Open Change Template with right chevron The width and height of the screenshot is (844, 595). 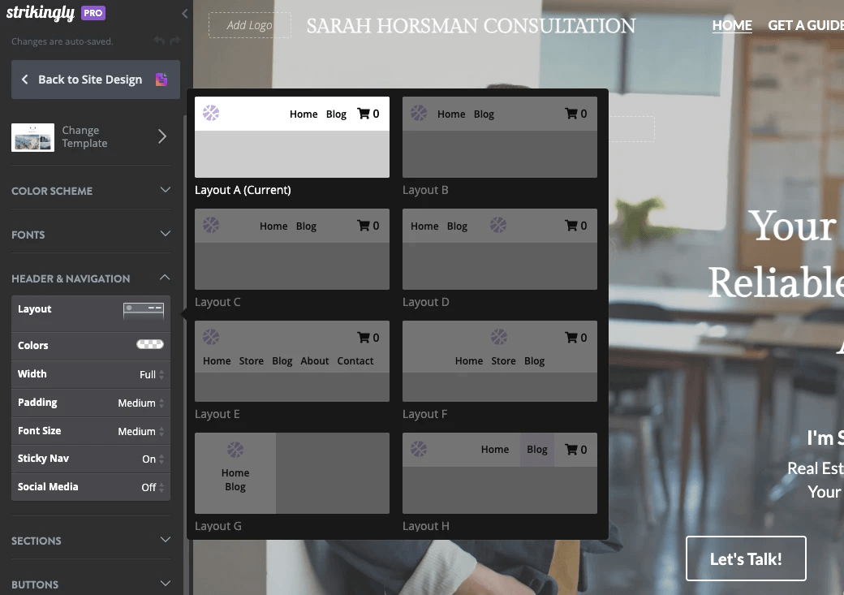coord(162,136)
